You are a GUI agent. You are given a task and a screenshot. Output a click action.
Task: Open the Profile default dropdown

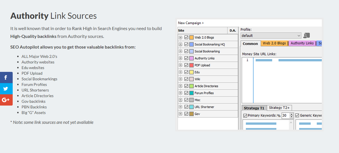299,36
